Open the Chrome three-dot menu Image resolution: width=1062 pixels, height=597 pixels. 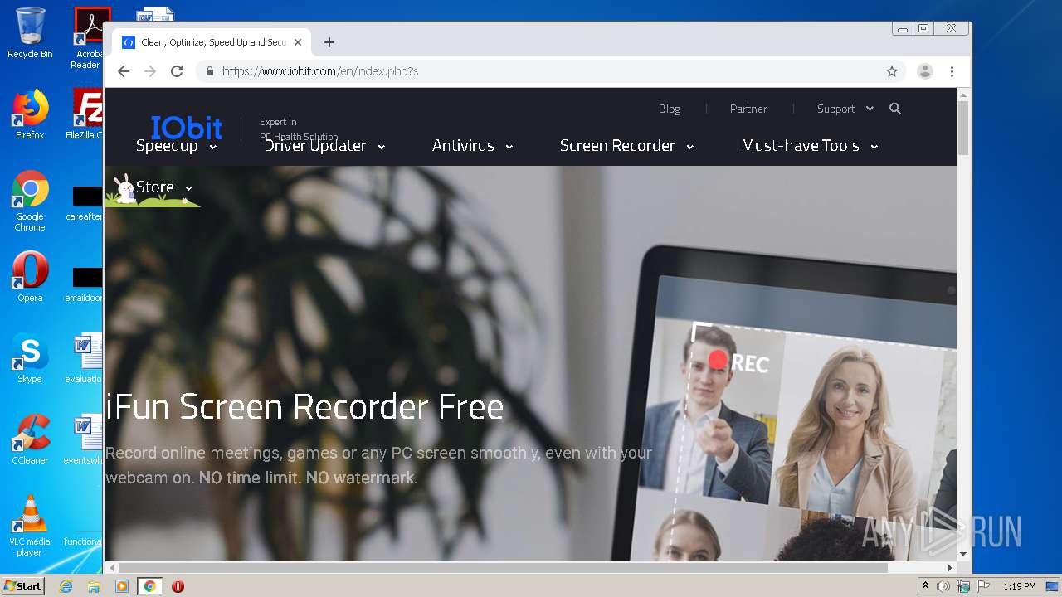point(952,71)
